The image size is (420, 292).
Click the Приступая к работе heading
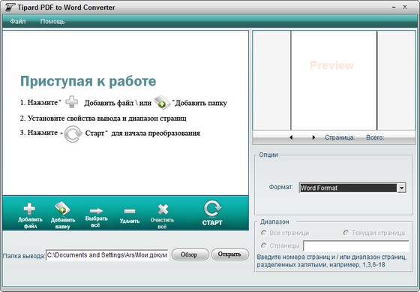pyautogui.click(x=88, y=81)
